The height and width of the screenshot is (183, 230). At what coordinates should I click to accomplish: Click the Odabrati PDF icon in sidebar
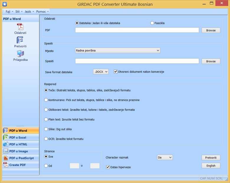[20, 27]
